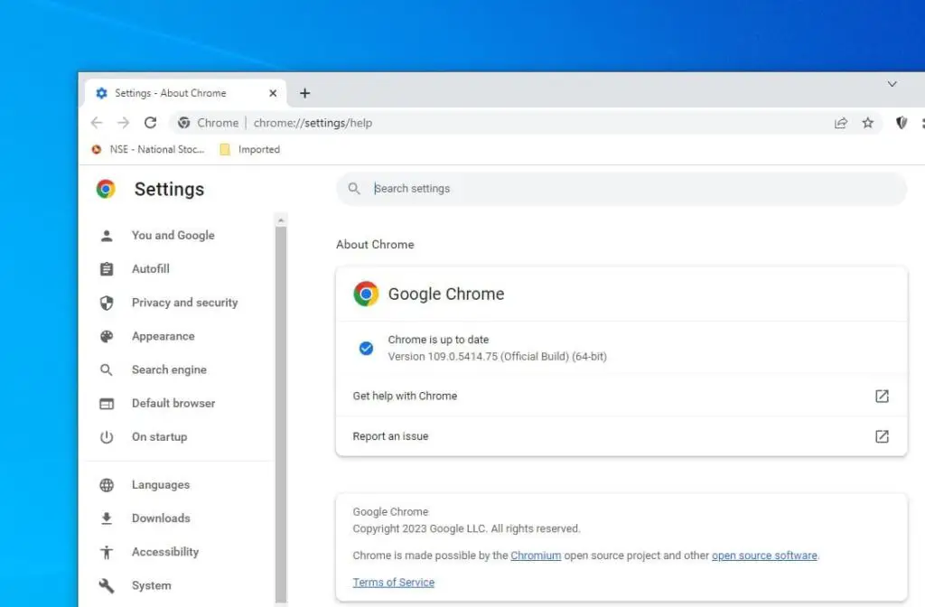Open the Chromium project link
The height and width of the screenshot is (607, 925).
pos(536,556)
